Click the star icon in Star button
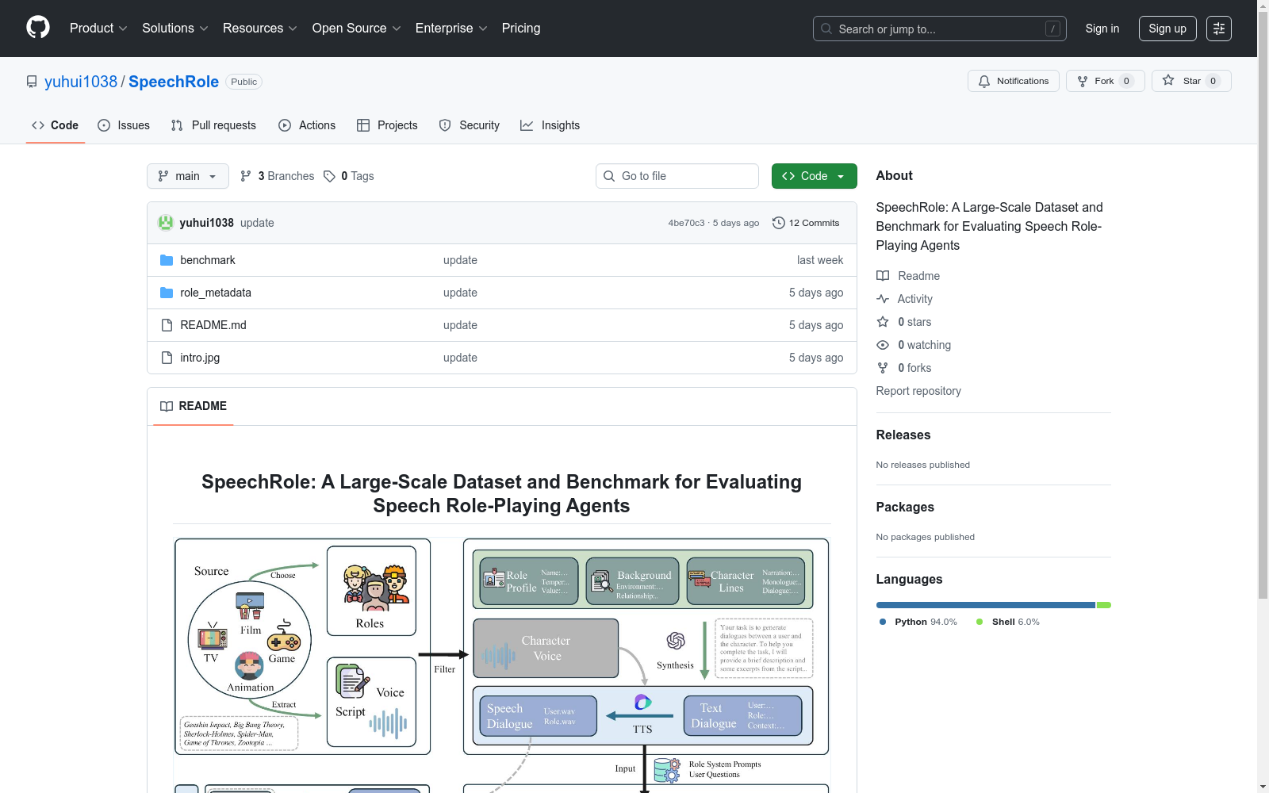 tap(1168, 81)
